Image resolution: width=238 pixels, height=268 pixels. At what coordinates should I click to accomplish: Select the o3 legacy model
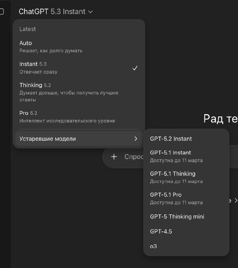coord(154,246)
